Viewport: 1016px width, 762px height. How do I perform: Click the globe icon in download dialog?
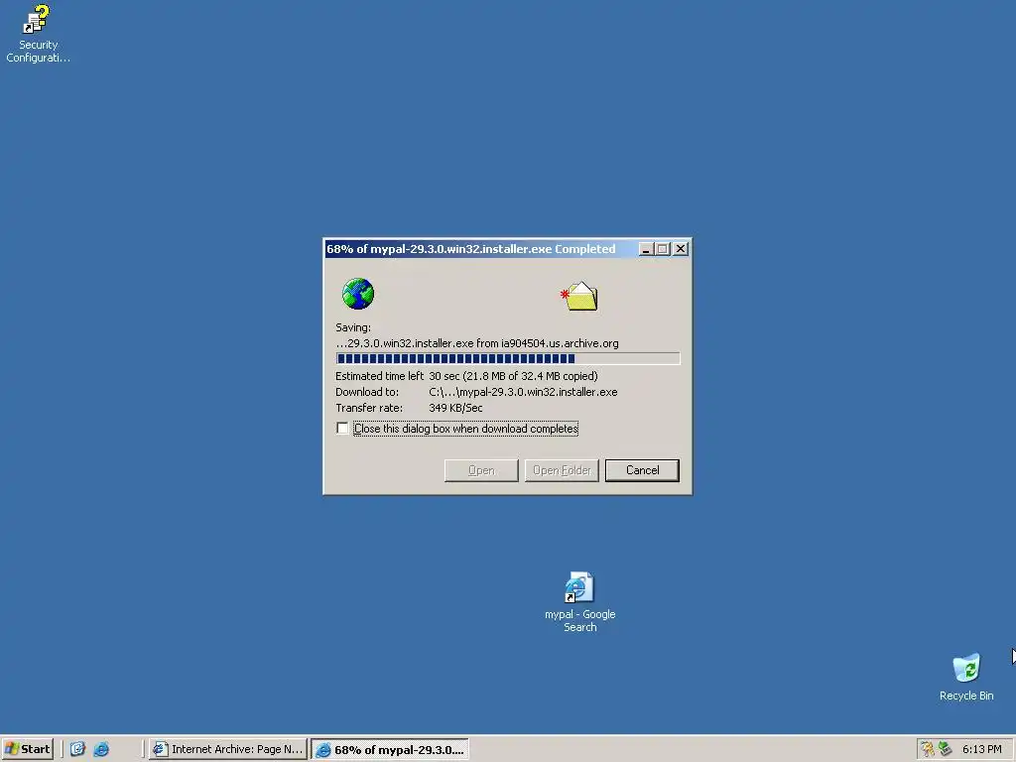pos(357,294)
